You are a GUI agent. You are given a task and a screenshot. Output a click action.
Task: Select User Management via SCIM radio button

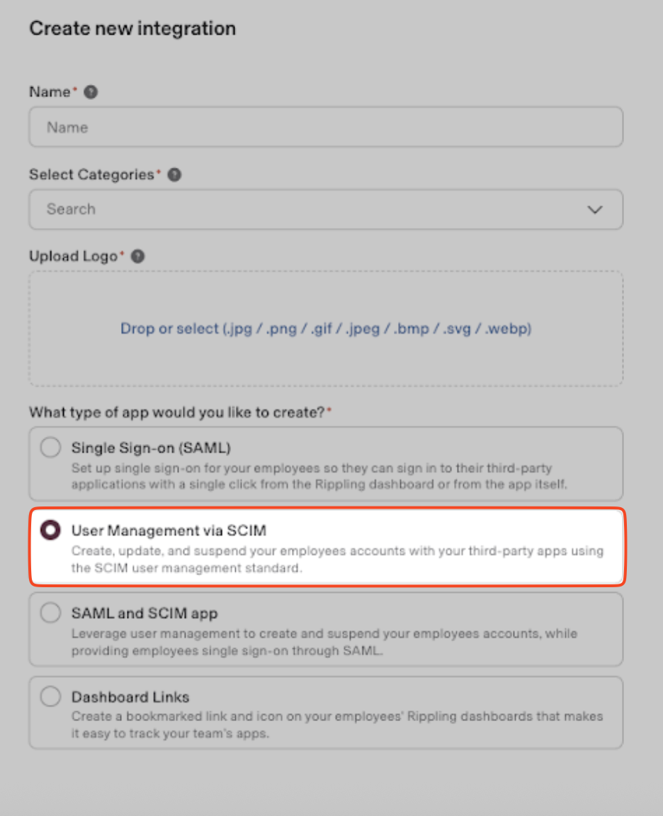tap(50, 531)
